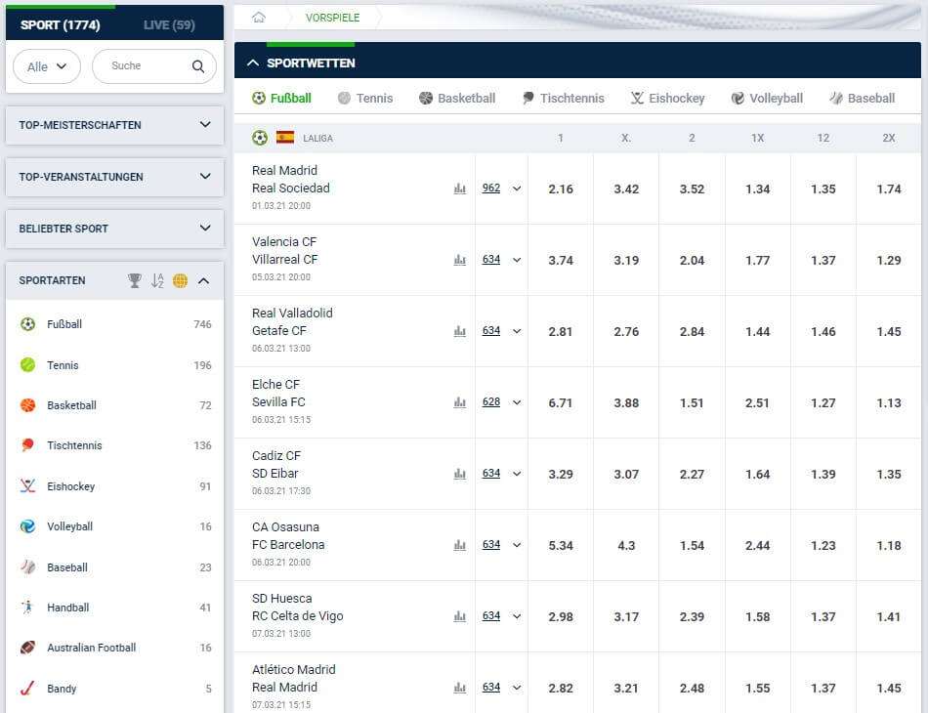Viewport: 928px width, 713px height.
Task: Pick away win odds 1.51 for Sevilla FC
Action: [x=692, y=403]
